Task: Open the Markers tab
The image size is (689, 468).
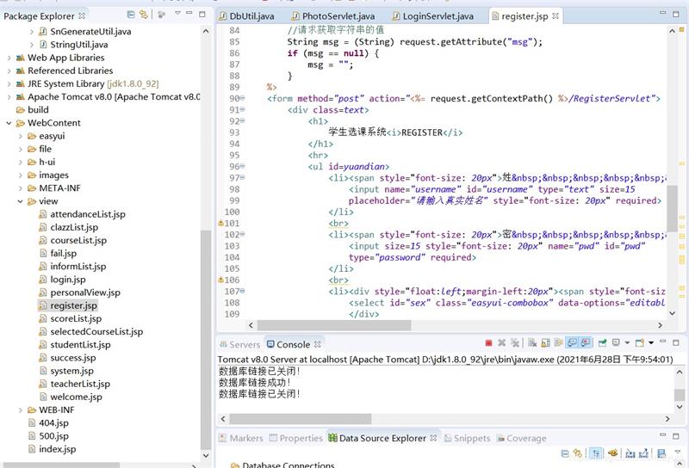Action: click(241, 438)
